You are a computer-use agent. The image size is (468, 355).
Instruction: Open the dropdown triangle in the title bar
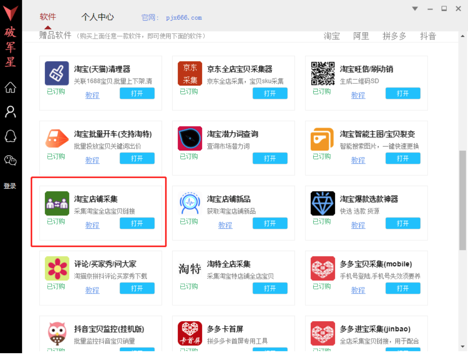(x=415, y=9)
